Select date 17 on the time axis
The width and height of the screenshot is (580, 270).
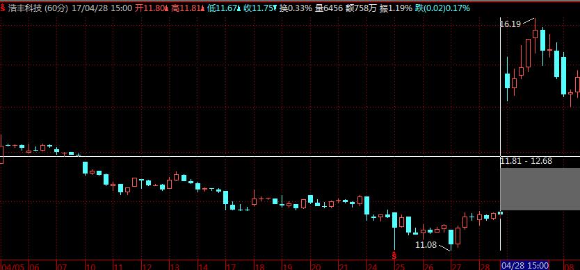[230, 267]
